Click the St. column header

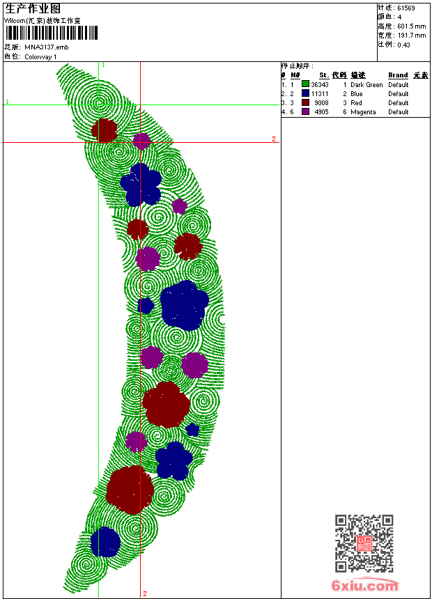(324, 75)
